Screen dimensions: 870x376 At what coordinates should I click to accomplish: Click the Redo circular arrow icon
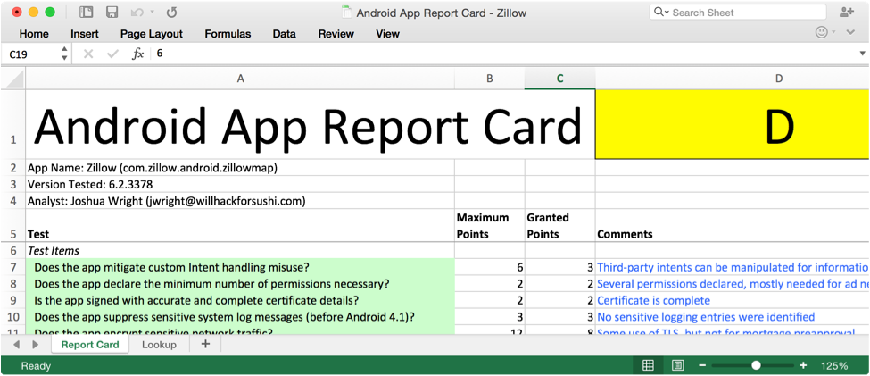click(x=171, y=13)
